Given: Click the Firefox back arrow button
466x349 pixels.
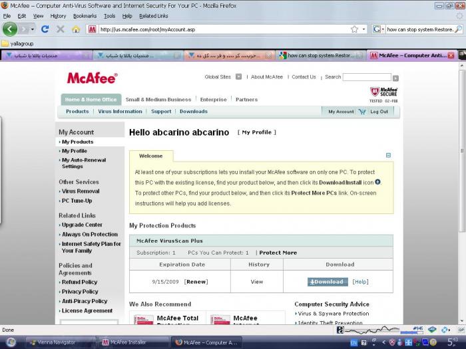Looking at the screenshot, I should [10, 29].
